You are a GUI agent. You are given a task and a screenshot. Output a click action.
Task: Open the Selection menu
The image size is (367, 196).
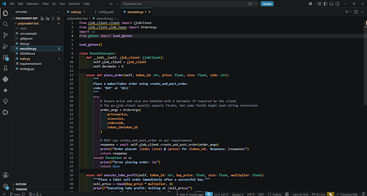32,4
